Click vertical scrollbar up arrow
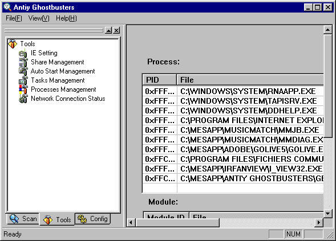The height and width of the screenshot is (241, 336). [327, 30]
